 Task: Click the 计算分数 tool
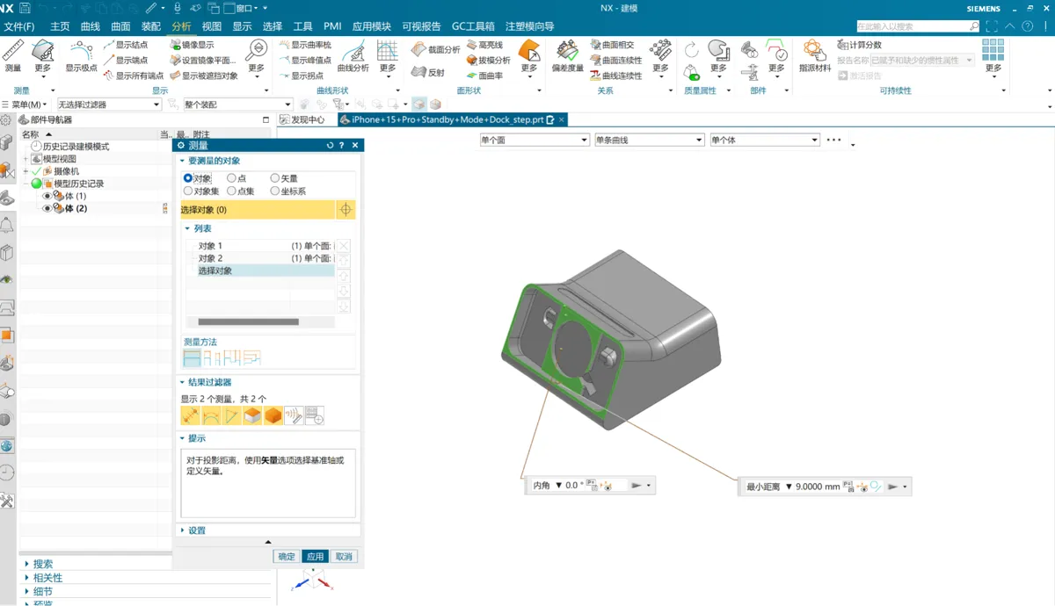coord(859,45)
